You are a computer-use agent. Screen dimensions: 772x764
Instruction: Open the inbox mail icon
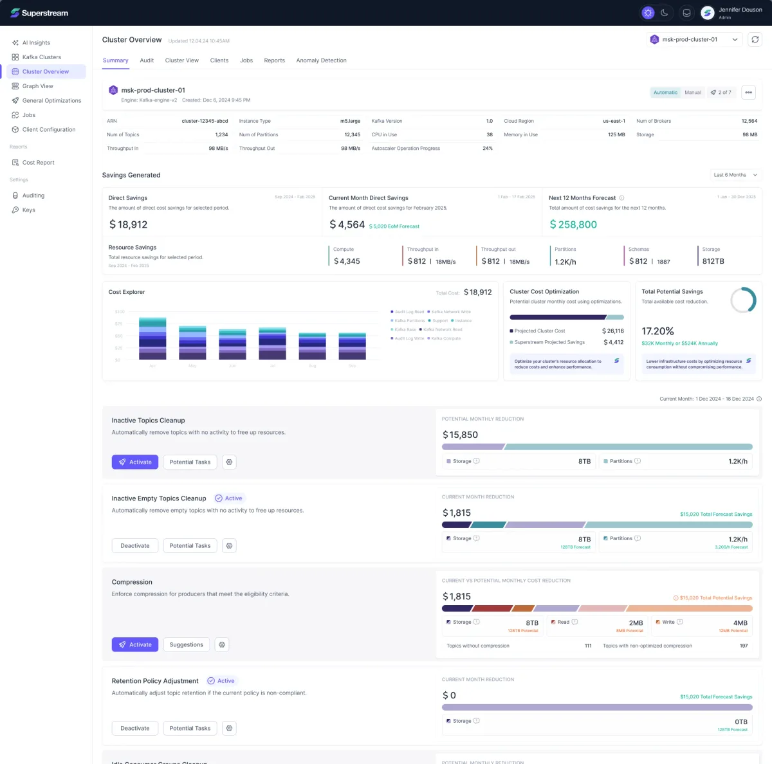pos(687,13)
